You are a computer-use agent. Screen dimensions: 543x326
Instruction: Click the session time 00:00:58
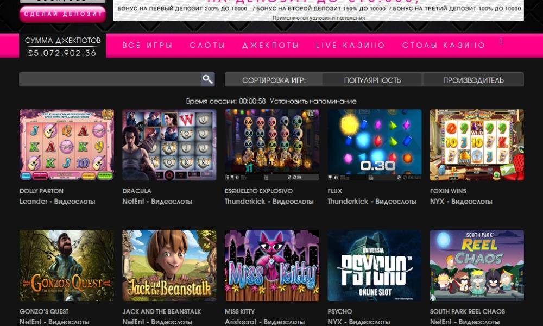[252, 101]
